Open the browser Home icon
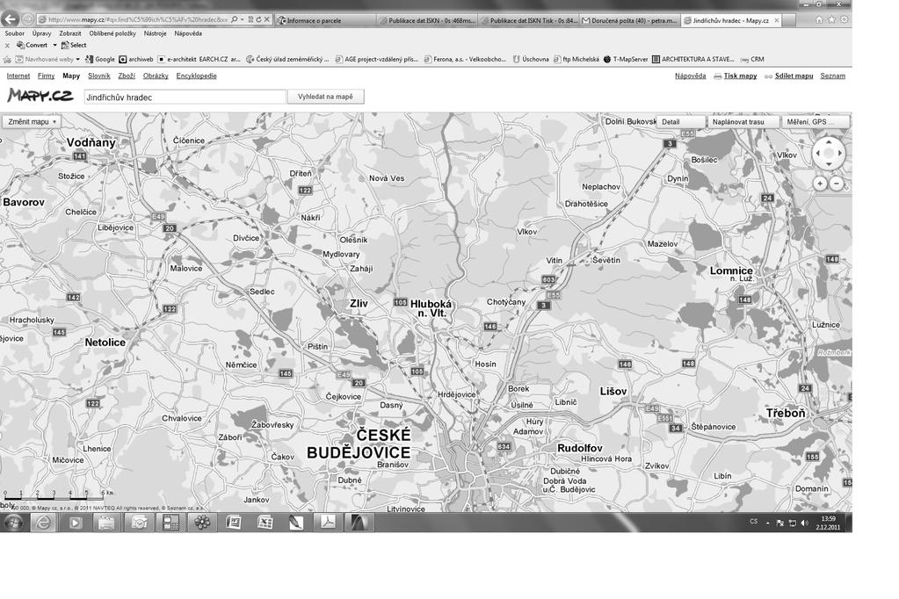Viewport: 899px width, 599px height. point(819,19)
